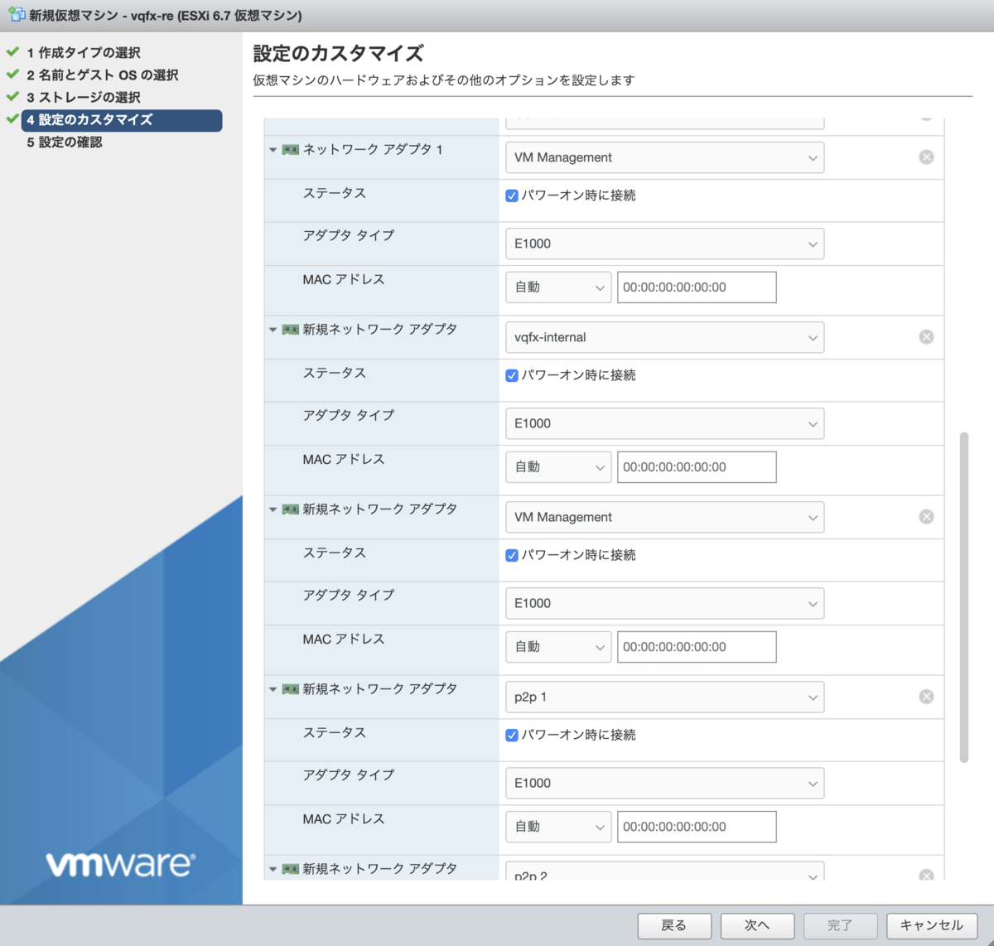This screenshot has height=946, width=994.
Task: Jump to step 5 設定の確認
Action: (x=65, y=142)
